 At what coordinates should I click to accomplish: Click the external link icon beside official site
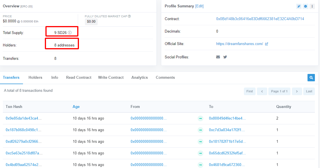tap(267, 44)
